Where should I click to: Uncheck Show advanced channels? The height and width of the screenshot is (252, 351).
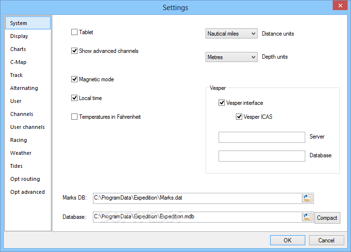(x=74, y=51)
